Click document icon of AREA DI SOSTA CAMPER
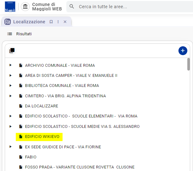The height and width of the screenshot is (171, 193). [21, 75]
